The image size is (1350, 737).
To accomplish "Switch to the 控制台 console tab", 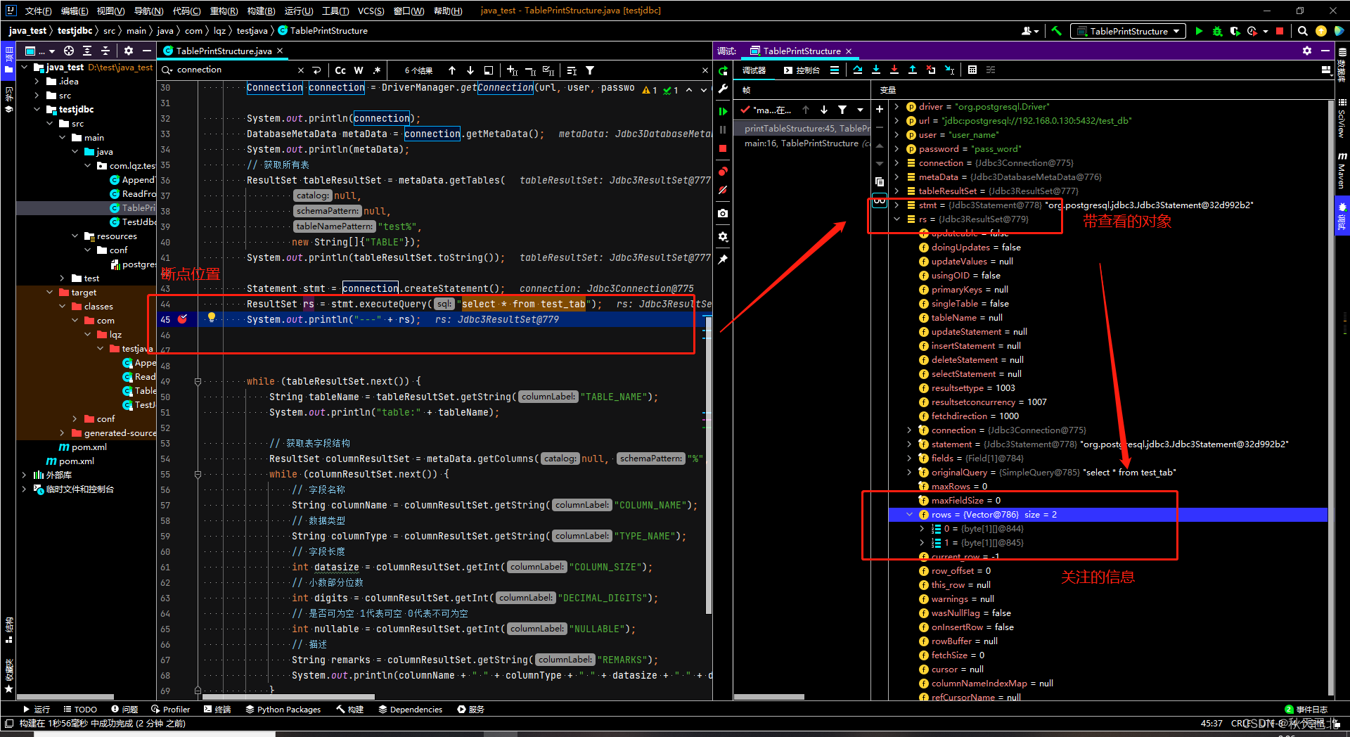I will pyautogui.click(x=802, y=70).
